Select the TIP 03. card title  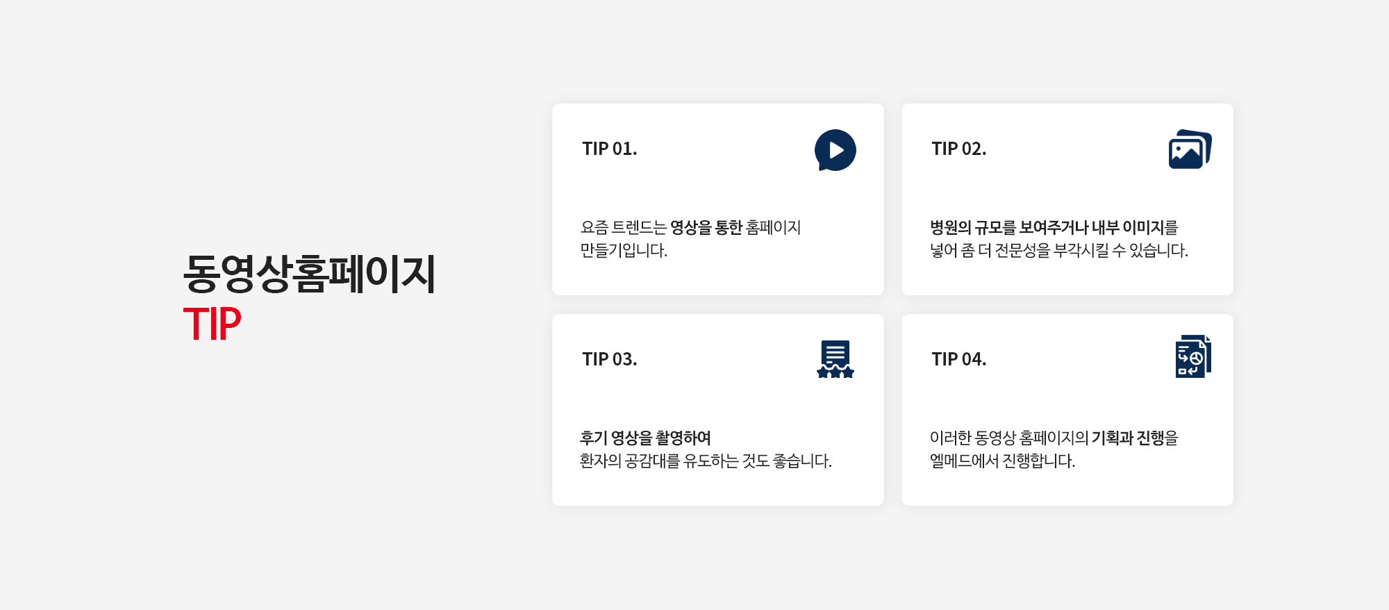point(609,359)
